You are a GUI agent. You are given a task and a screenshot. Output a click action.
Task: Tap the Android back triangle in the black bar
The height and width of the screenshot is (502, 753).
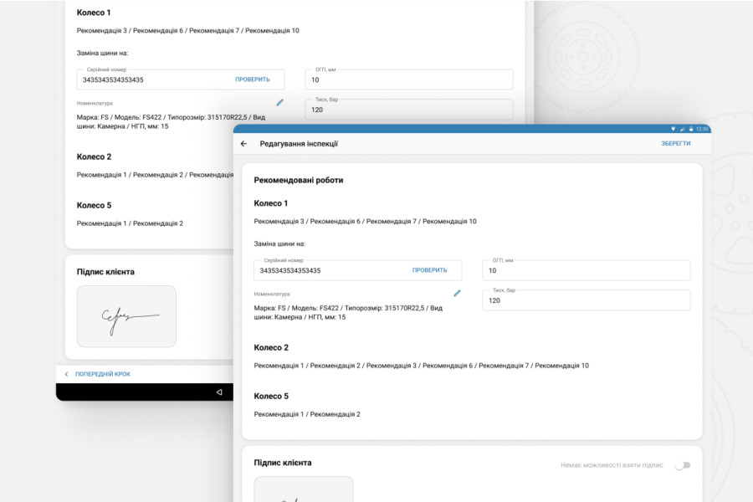point(218,392)
